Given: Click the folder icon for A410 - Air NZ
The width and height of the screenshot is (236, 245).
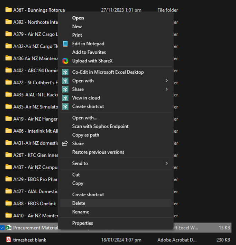Looking at the screenshot, I should tap(8, 215).
